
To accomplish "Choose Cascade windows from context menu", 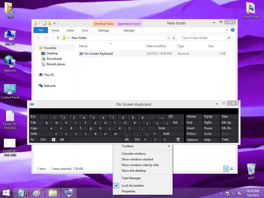I will 143,154.
